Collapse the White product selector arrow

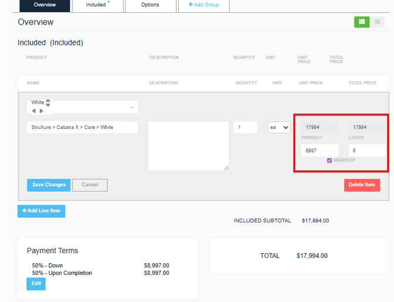pos(131,107)
